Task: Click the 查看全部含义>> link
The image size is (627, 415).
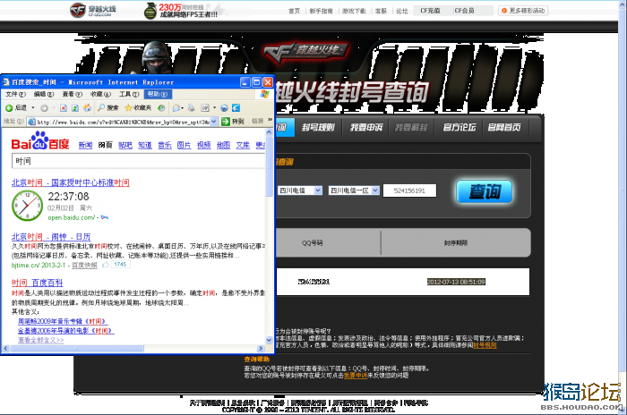Action: pyautogui.click(x=41, y=340)
